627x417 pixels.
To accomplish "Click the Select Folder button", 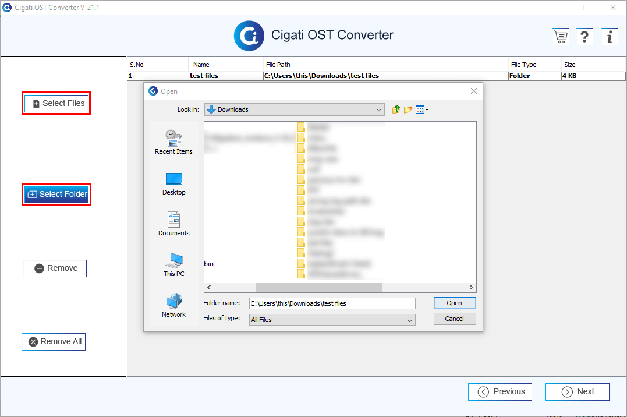I will [x=56, y=195].
